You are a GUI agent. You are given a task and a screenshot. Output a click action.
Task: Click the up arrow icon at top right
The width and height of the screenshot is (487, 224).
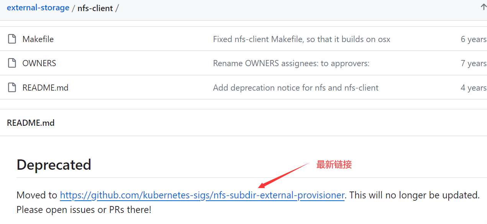484,7
